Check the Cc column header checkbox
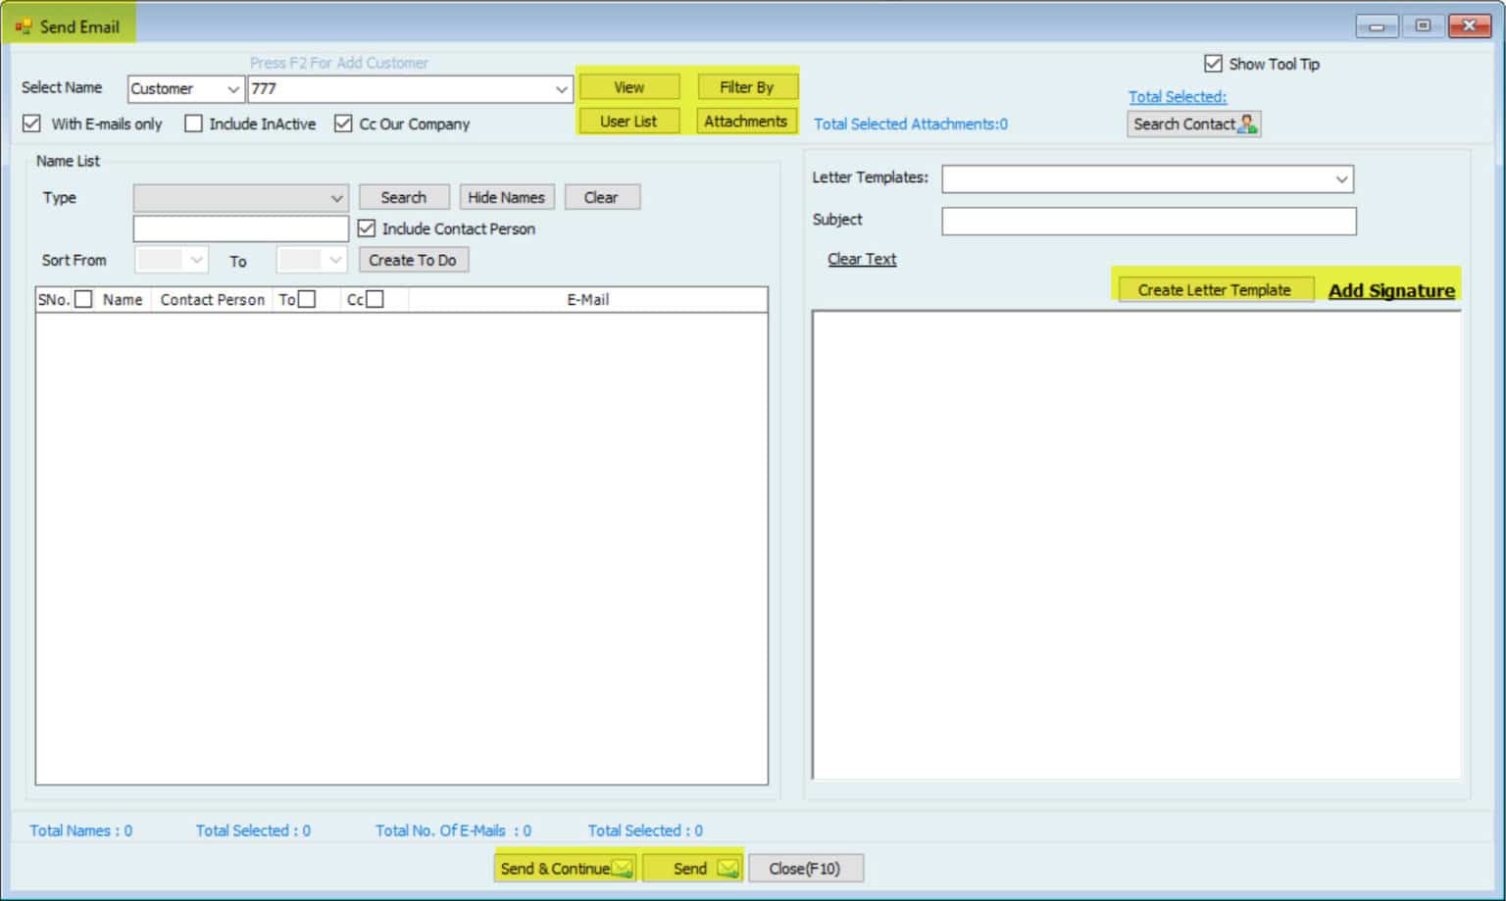 [x=375, y=299]
